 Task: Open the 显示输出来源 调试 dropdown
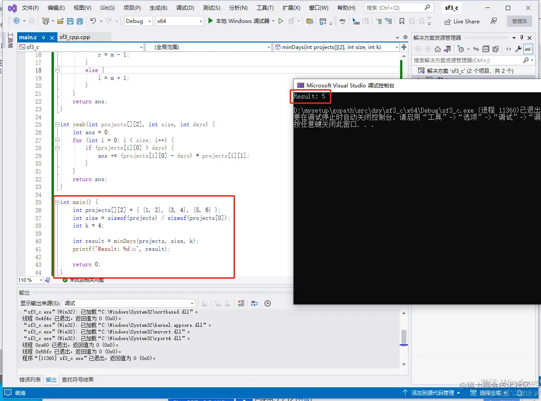click(129, 303)
